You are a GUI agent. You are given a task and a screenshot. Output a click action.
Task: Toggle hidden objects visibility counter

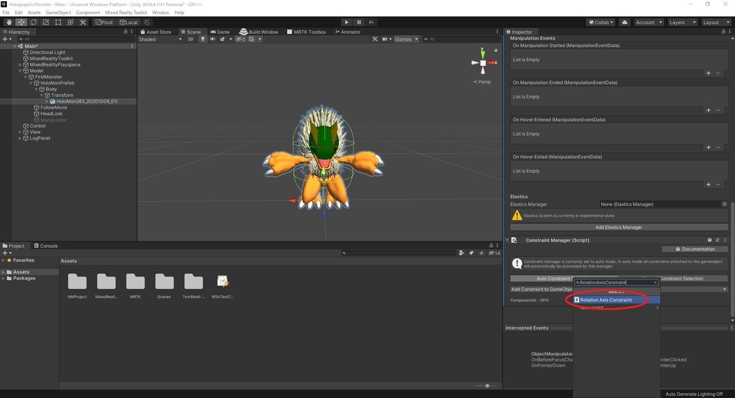(240, 39)
